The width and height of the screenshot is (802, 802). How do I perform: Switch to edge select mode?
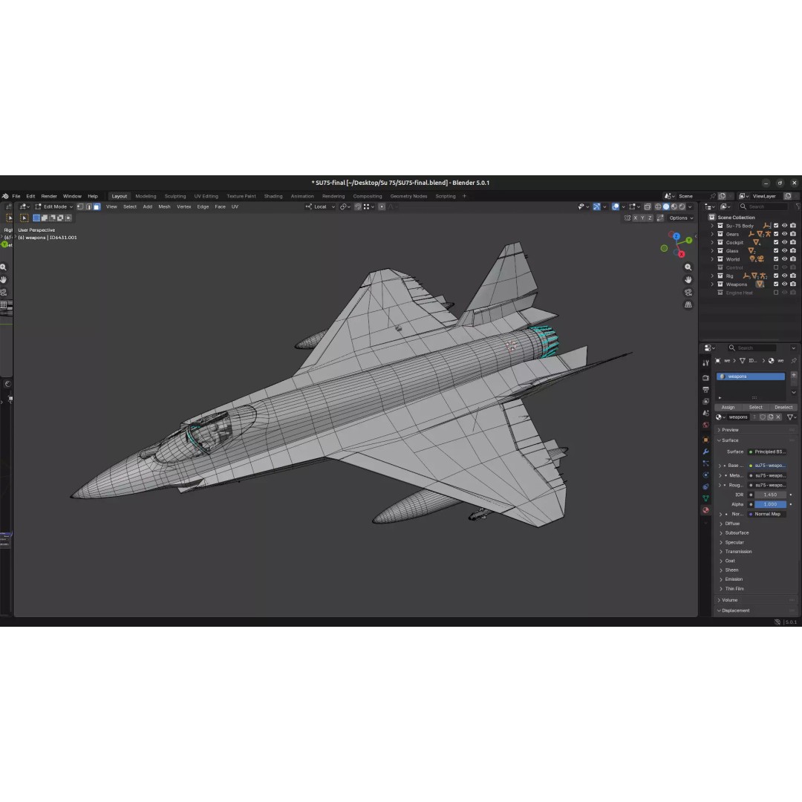pyautogui.click(x=88, y=206)
